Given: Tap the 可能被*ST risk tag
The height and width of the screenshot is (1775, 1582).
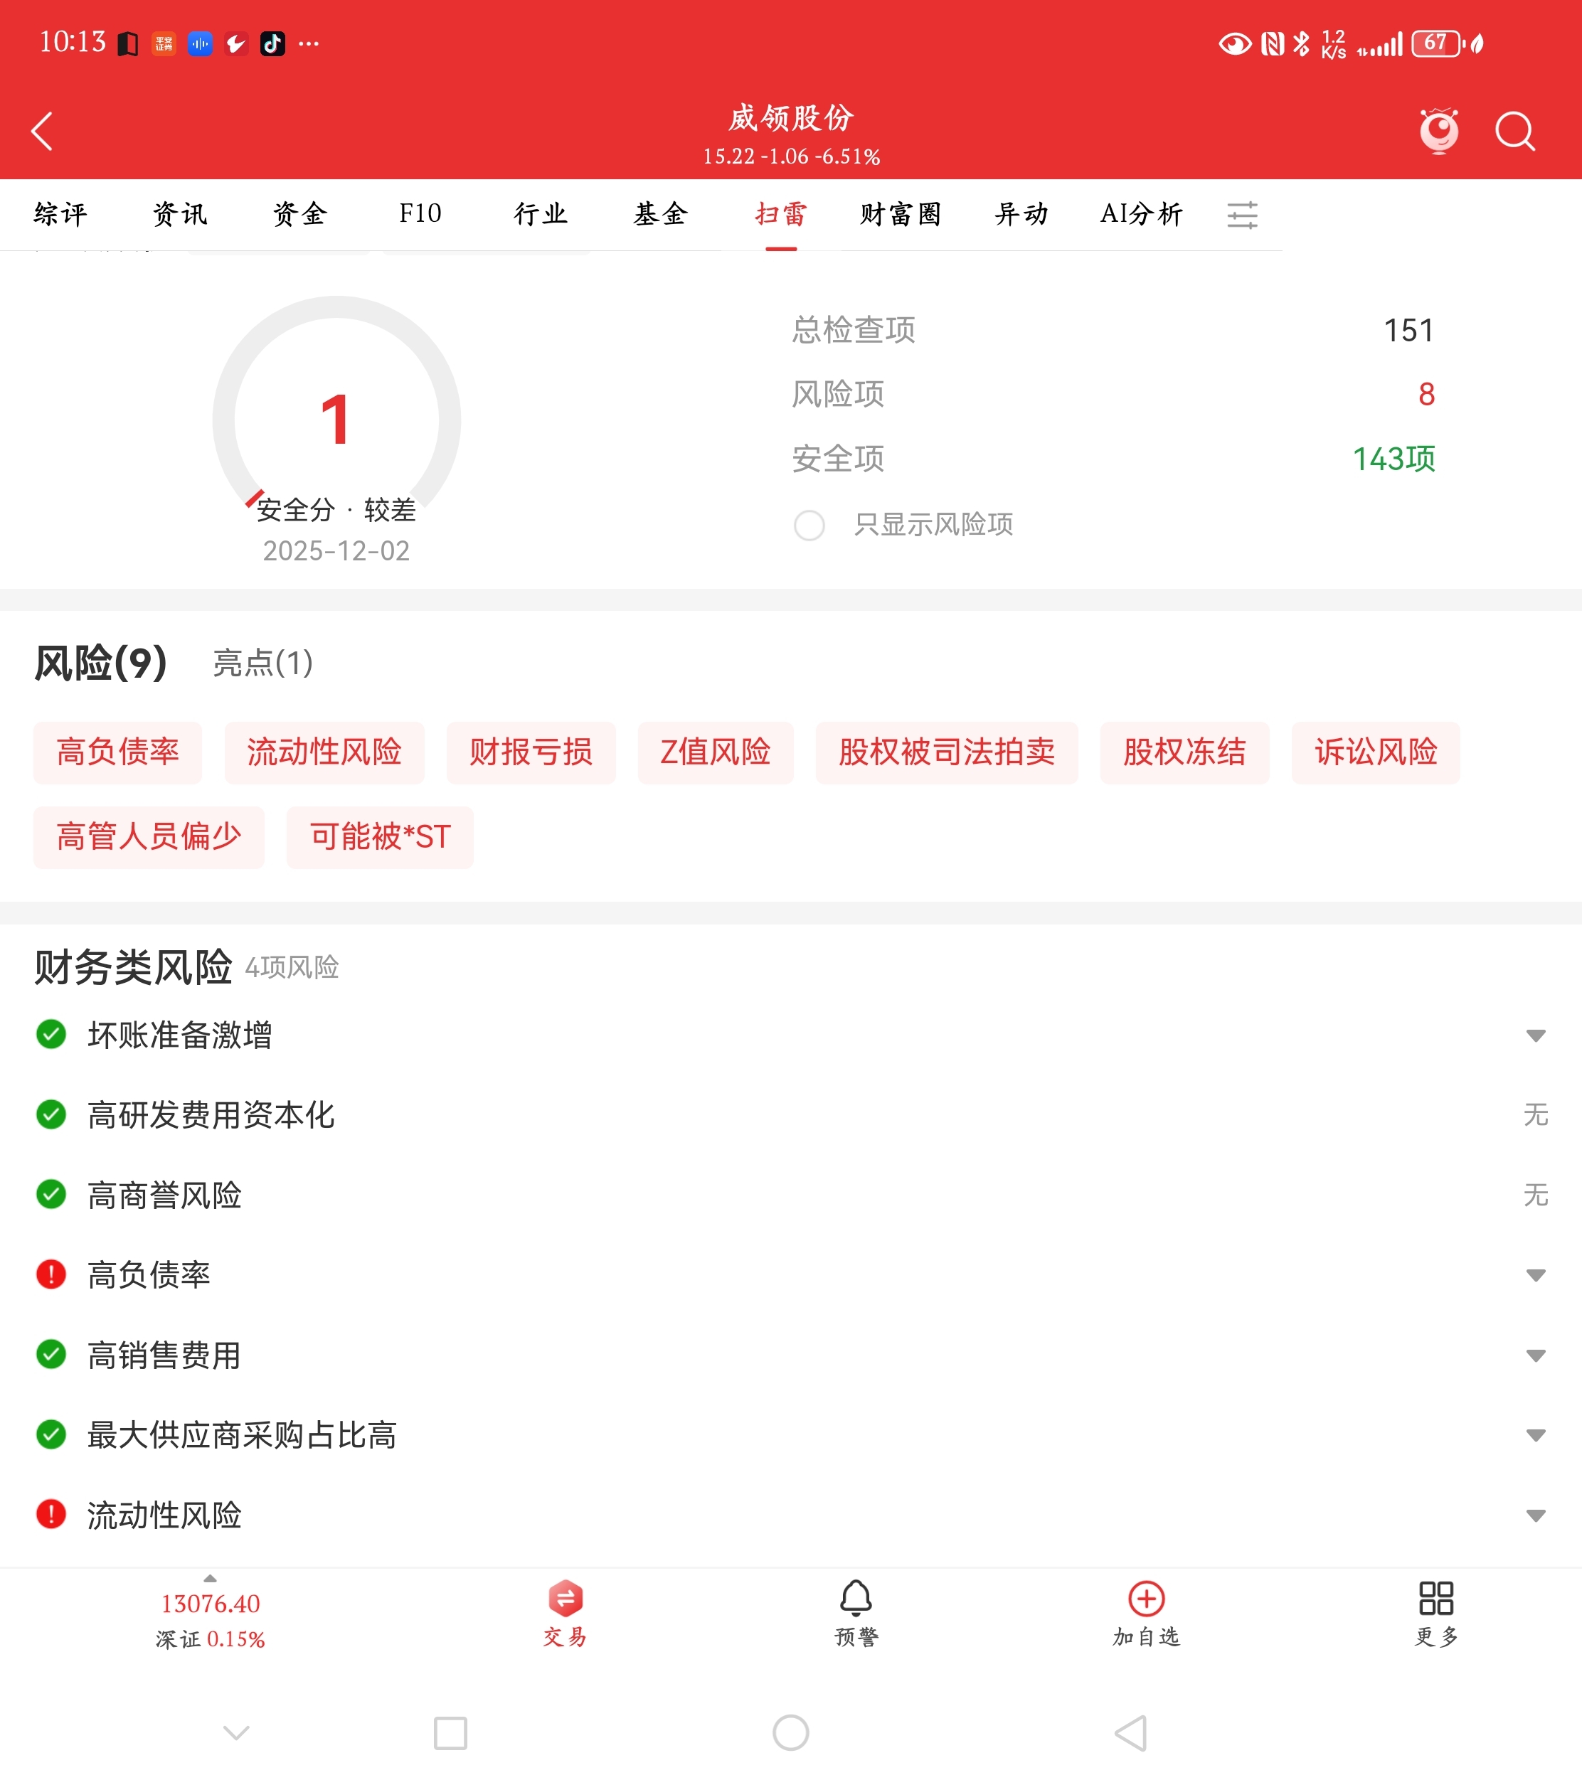Looking at the screenshot, I should click(x=380, y=837).
